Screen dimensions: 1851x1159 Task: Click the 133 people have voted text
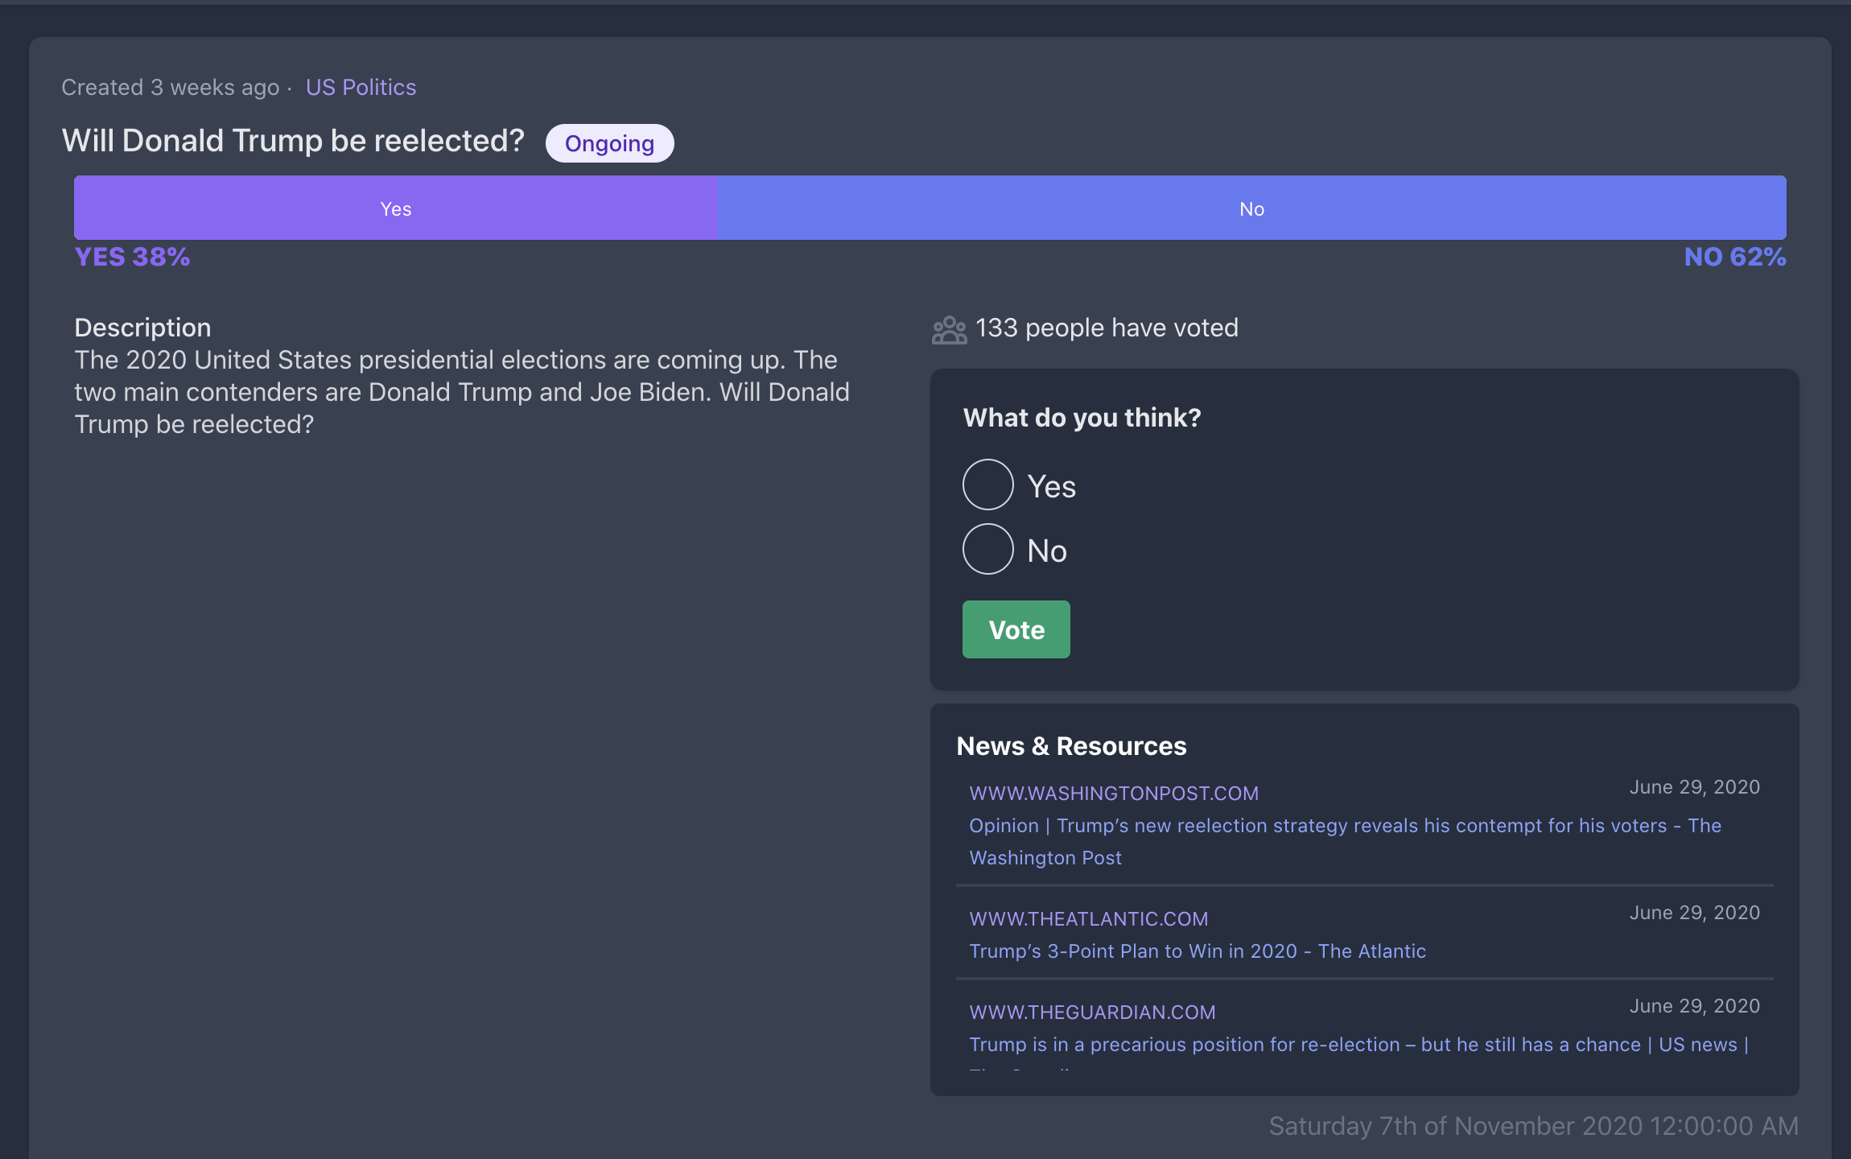click(1106, 328)
